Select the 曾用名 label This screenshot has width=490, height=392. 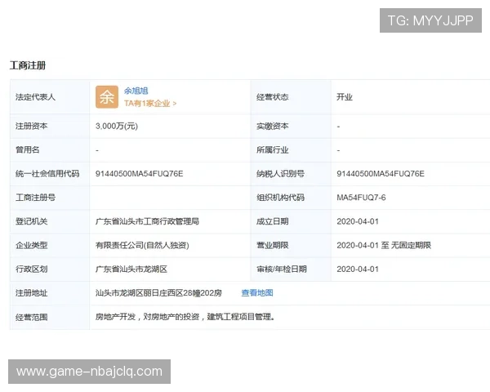[x=28, y=149]
